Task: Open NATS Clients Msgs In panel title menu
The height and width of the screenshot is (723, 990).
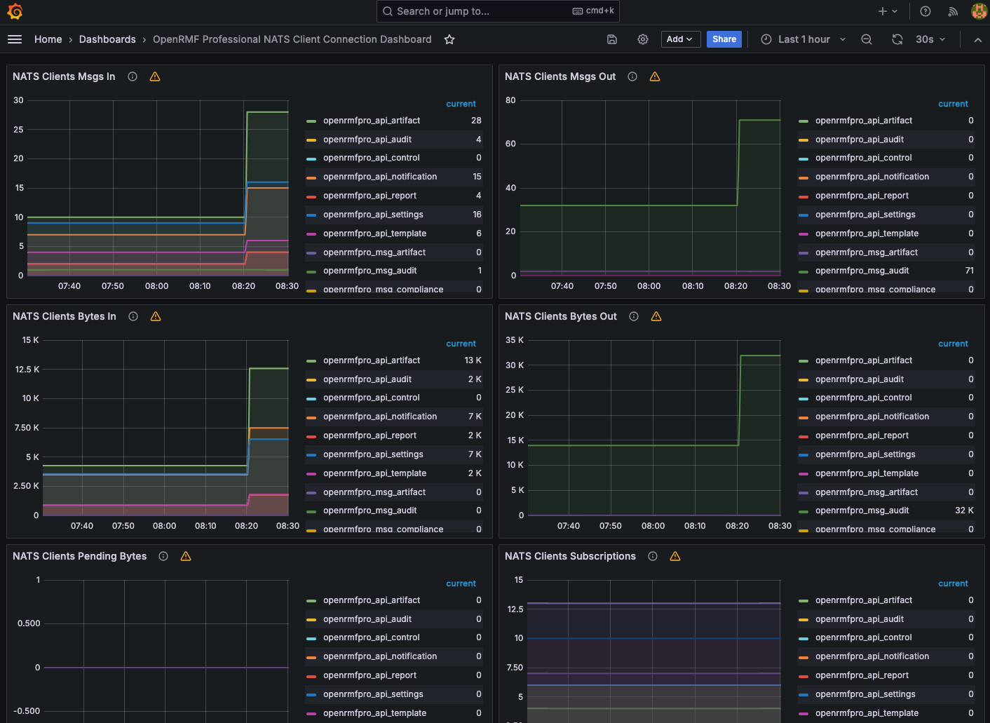Action: [x=64, y=76]
